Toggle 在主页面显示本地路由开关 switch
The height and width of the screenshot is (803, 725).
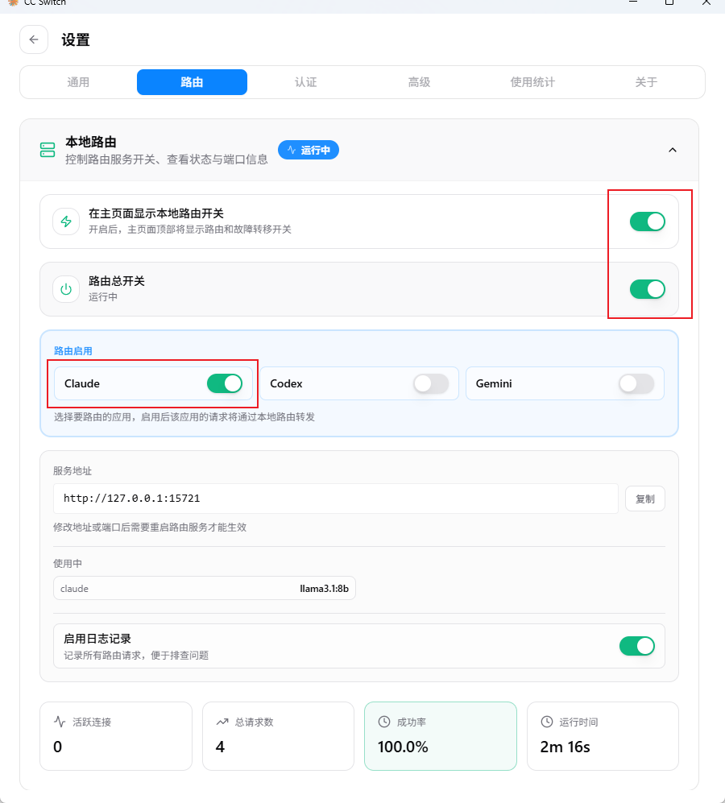647,221
